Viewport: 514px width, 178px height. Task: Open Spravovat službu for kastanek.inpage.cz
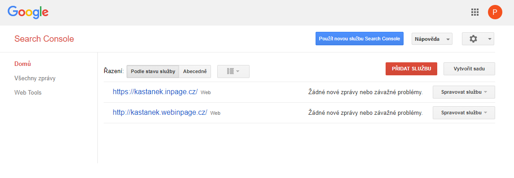click(x=464, y=92)
